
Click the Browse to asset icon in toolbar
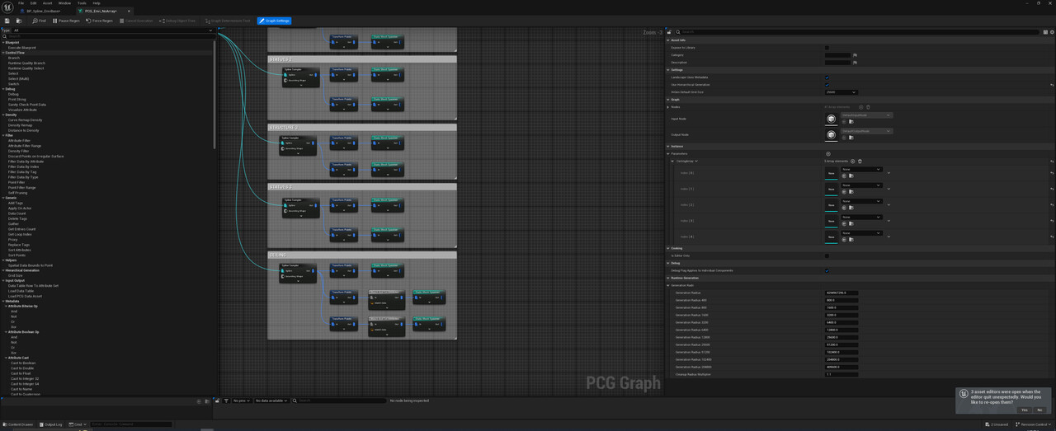tap(18, 21)
